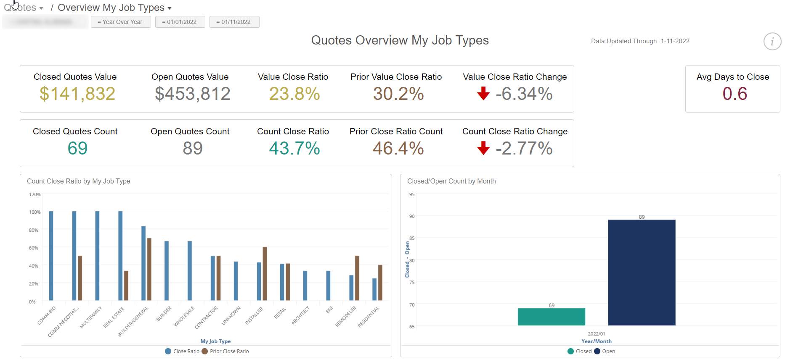785x359 pixels.
Task: Click the Open Quotes Count value 89
Action: click(x=193, y=148)
